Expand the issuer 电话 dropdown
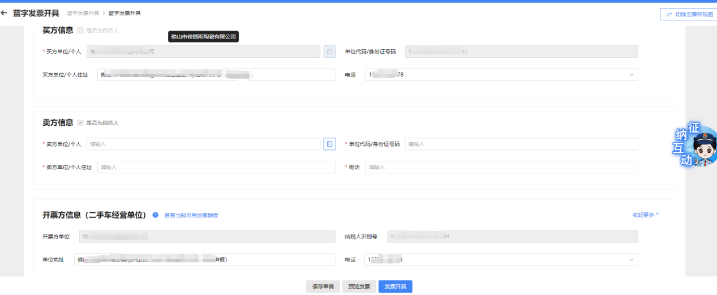This screenshot has height=295, width=717. pos(631,260)
